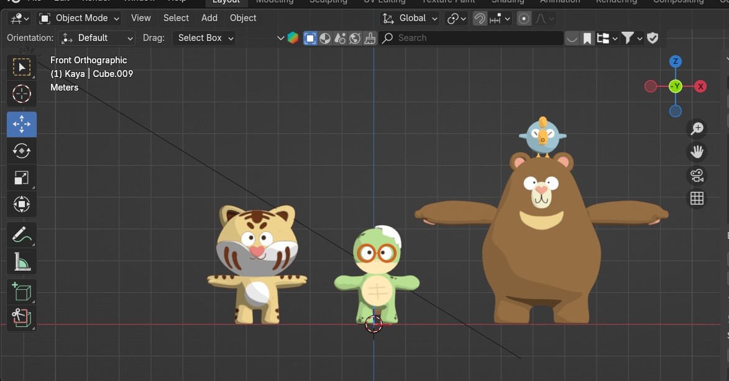Screen dimensions: 729x381
Task: Open the editor type dropdown
Action: point(19,19)
